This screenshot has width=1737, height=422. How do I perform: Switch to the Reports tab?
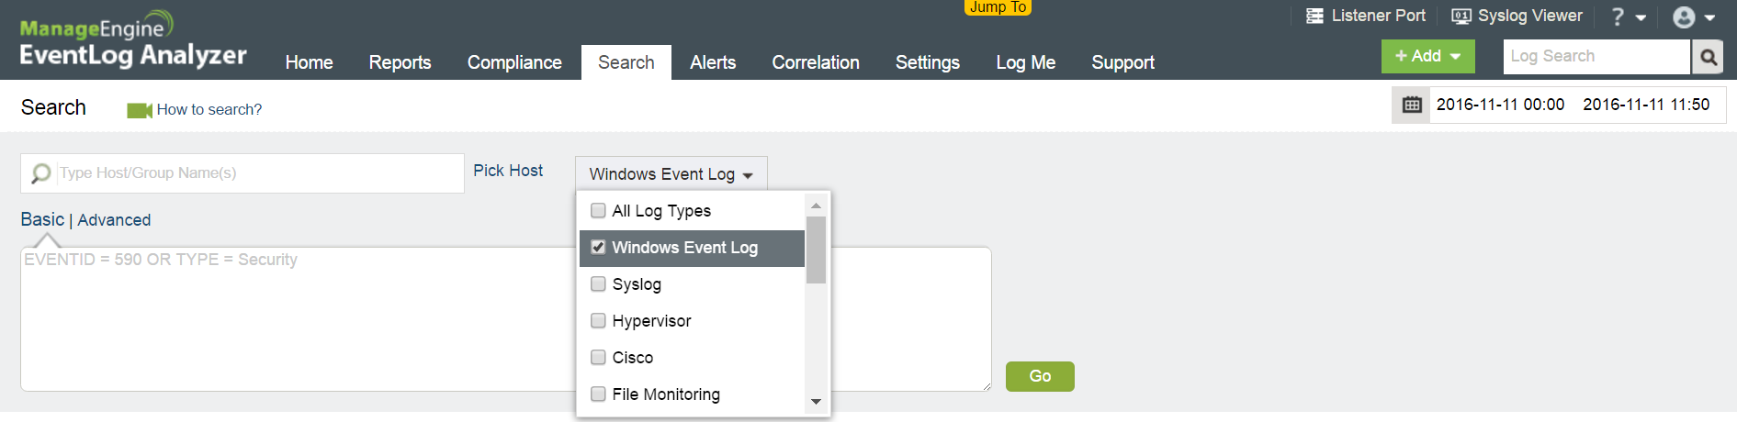tap(400, 62)
